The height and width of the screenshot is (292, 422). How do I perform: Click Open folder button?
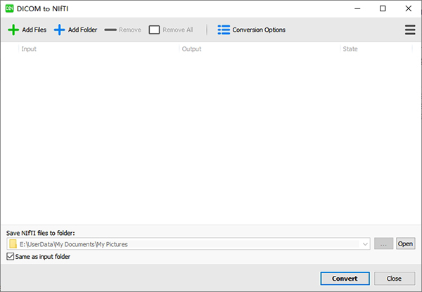(x=405, y=243)
